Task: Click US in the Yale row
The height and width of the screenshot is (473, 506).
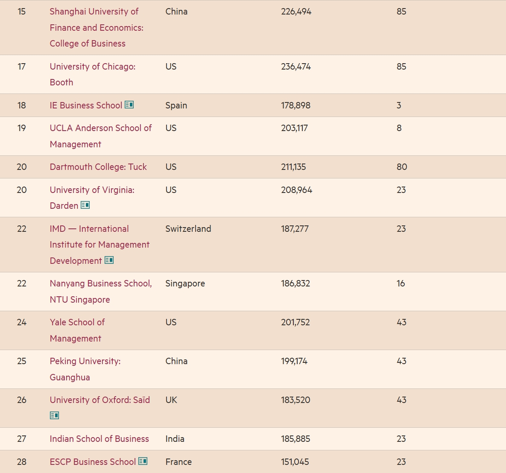Action: tap(171, 322)
